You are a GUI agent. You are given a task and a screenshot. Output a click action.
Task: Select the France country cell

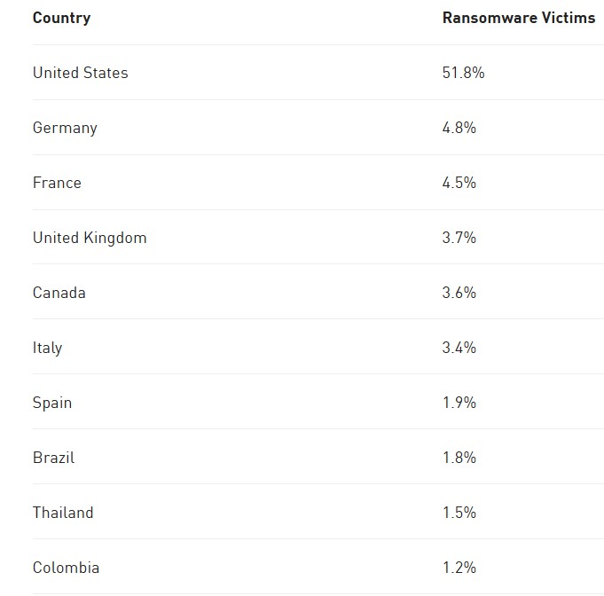57,183
